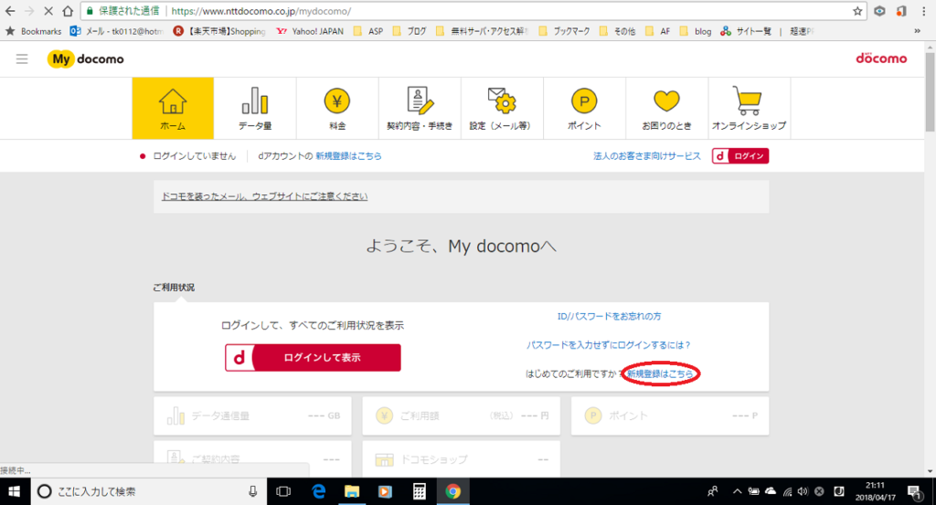Open Task View in taskbar
The image size is (936, 505).
pyautogui.click(x=283, y=491)
